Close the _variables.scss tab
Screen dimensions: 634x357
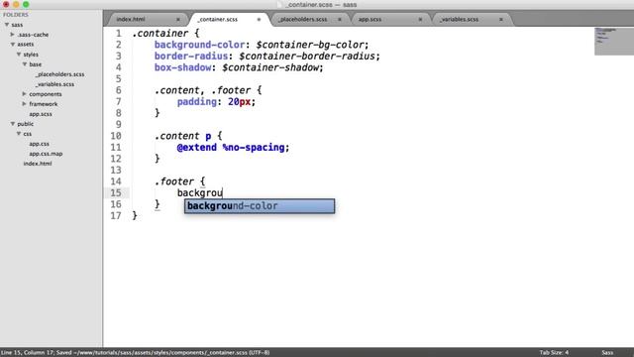[501, 20]
